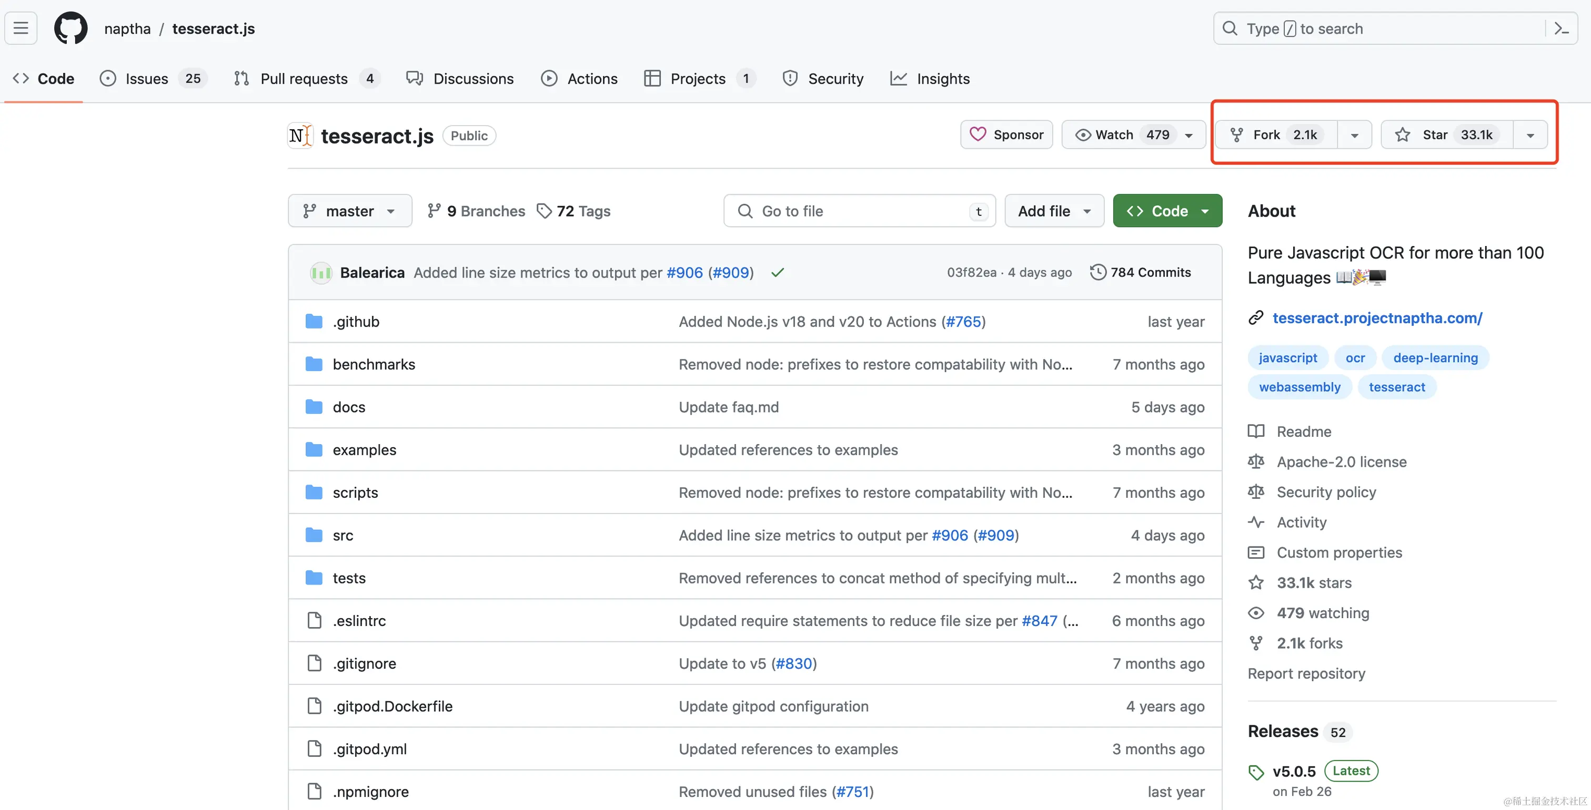
Task: Expand the Add file dropdown
Action: click(1054, 211)
